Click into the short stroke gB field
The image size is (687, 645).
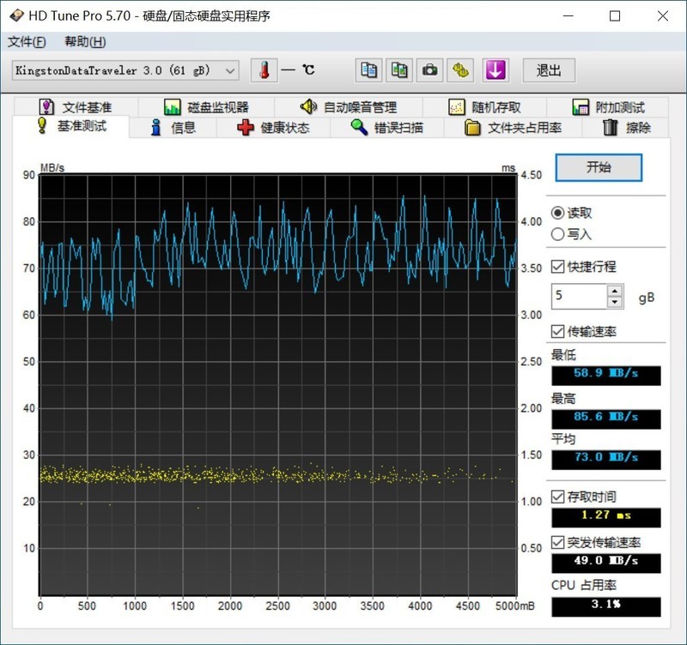pyautogui.click(x=579, y=296)
